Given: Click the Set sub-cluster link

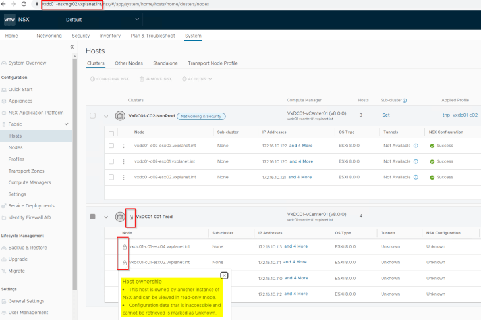Looking at the screenshot, I should click(386, 115).
